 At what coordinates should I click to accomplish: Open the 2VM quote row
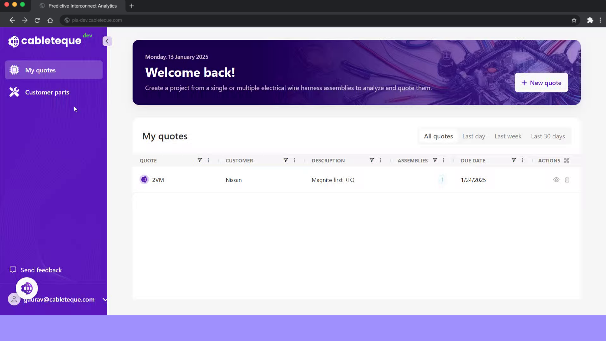tap(158, 180)
